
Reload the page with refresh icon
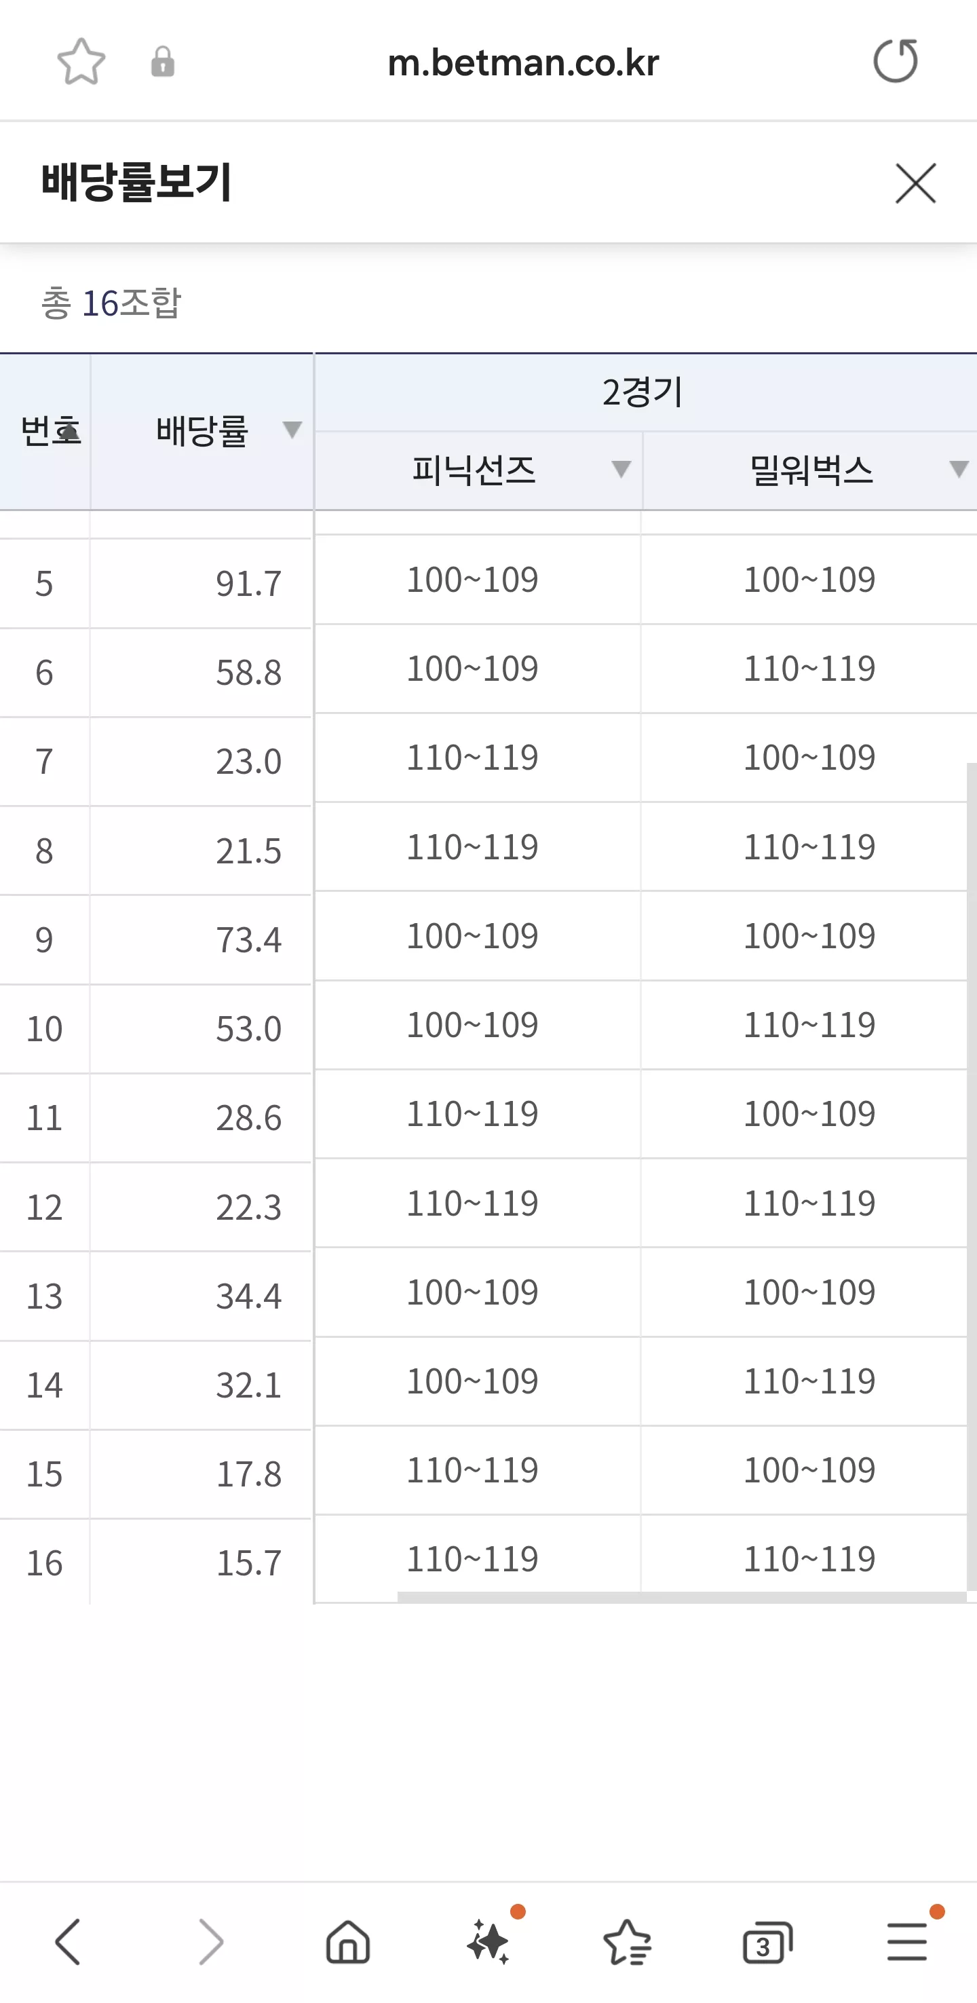(896, 60)
